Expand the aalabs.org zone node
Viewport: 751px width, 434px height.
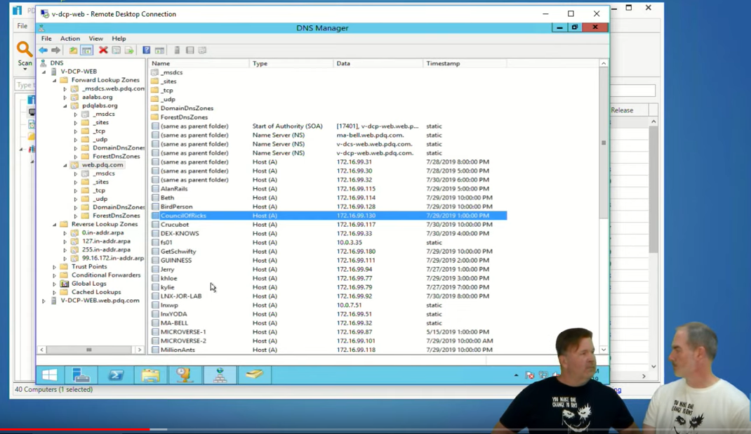click(x=65, y=97)
